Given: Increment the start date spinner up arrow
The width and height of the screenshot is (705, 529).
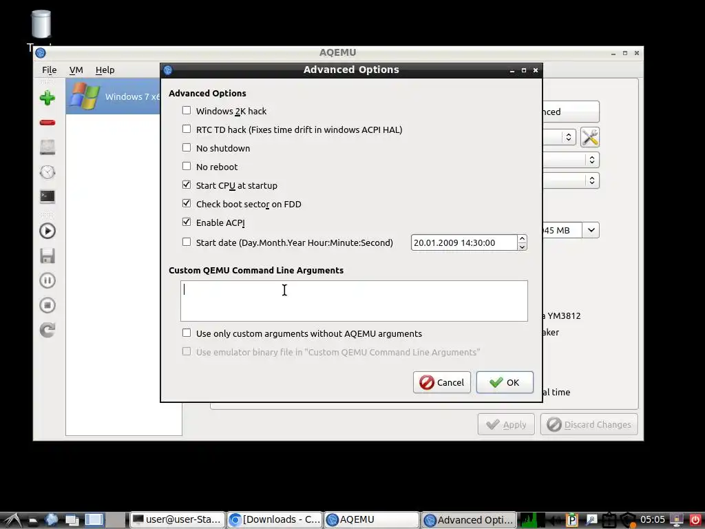Looking at the screenshot, I should [522, 239].
